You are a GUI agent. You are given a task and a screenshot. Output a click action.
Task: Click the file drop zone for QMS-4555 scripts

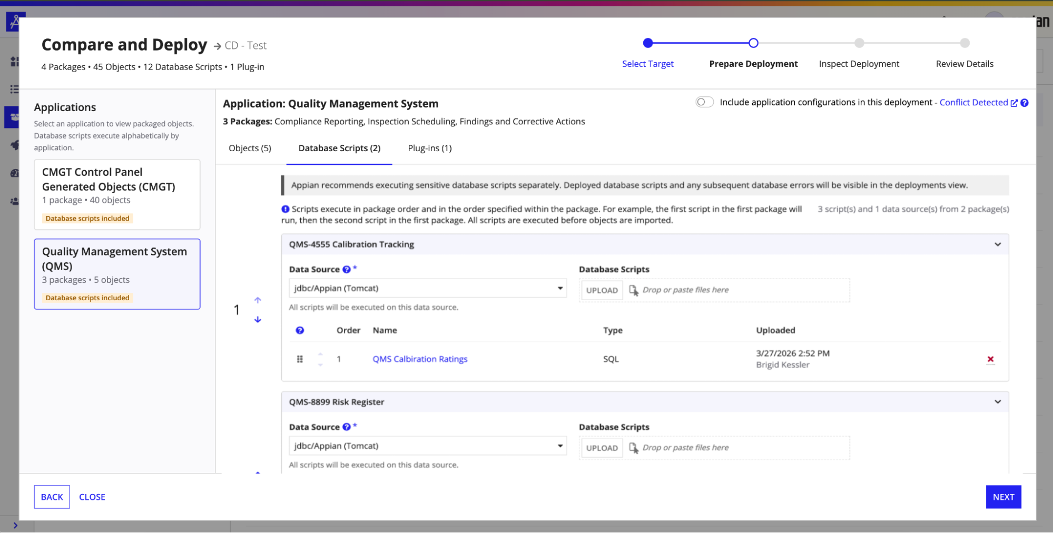[x=714, y=290]
